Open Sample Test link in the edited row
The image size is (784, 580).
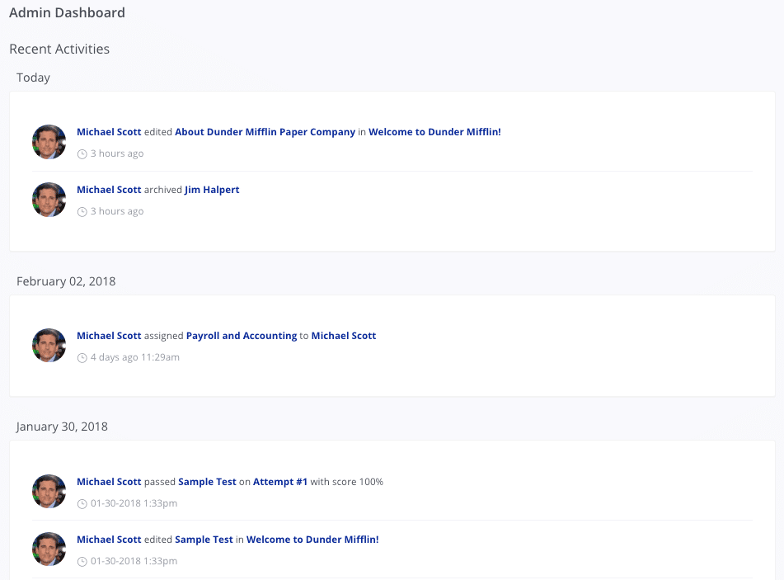pyautogui.click(x=204, y=540)
